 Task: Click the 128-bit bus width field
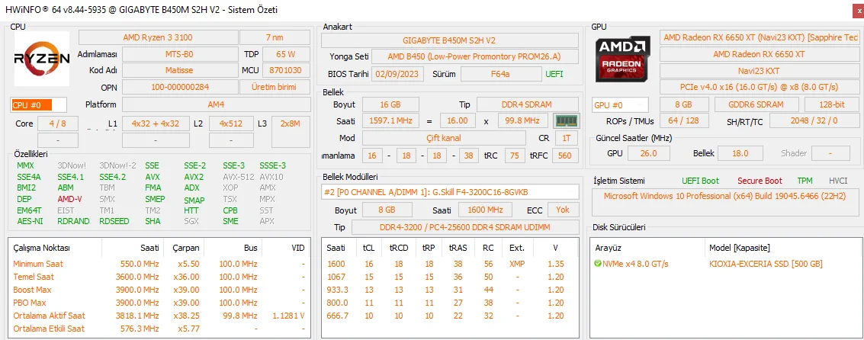(831, 104)
